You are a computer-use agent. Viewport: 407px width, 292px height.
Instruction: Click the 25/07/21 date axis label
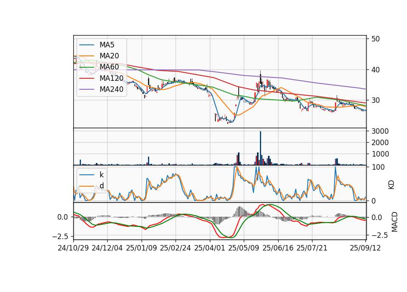point(312,248)
